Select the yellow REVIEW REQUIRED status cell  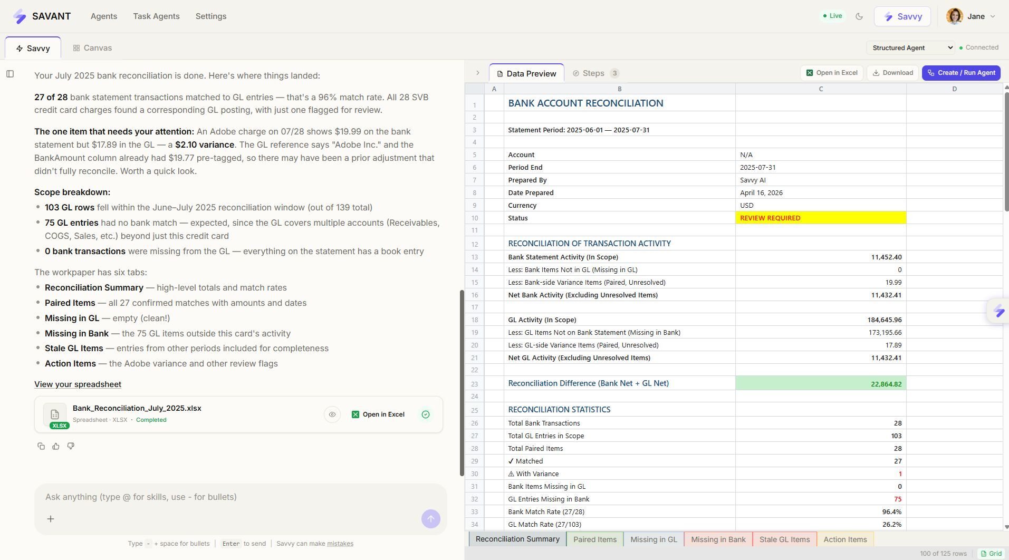coord(821,218)
